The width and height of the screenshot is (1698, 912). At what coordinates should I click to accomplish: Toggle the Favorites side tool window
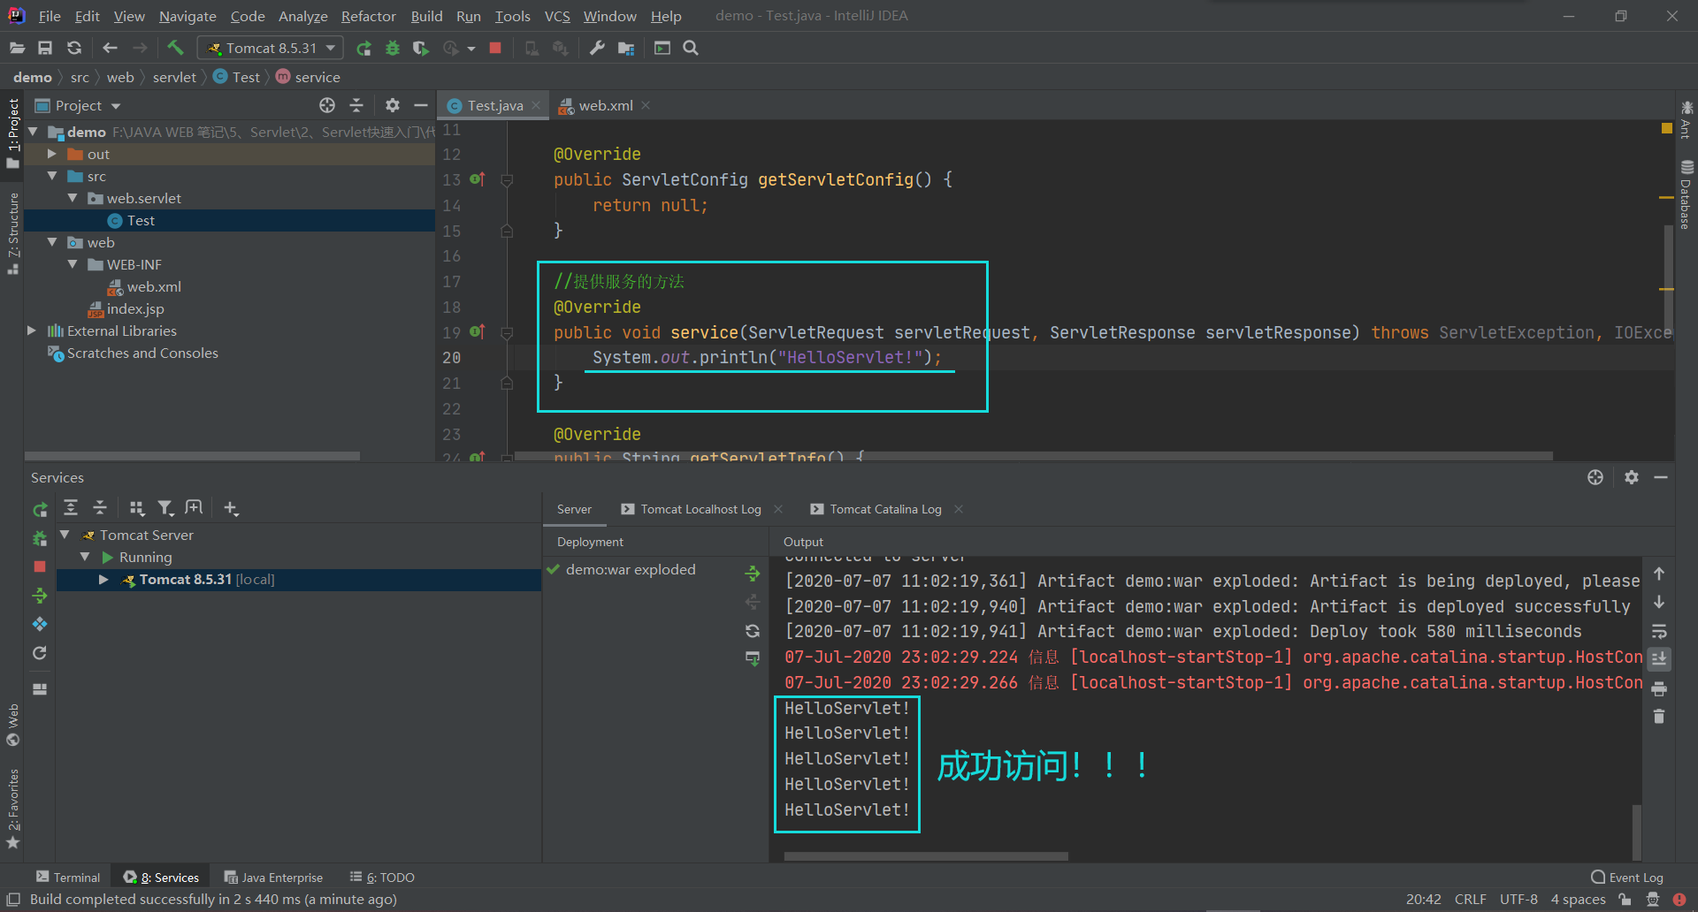(12, 808)
